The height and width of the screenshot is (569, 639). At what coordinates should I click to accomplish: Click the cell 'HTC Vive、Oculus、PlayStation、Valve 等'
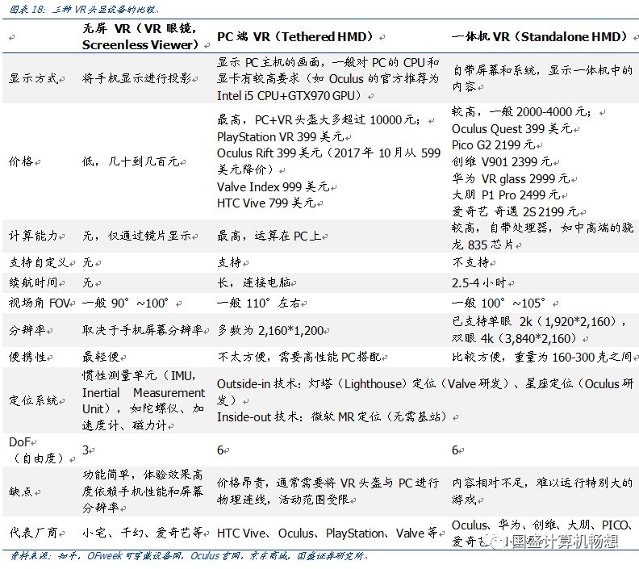tap(327, 533)
